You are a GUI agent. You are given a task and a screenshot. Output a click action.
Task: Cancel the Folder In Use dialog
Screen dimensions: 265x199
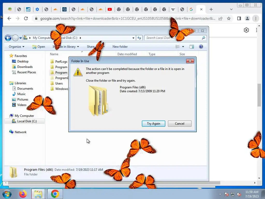180,124
